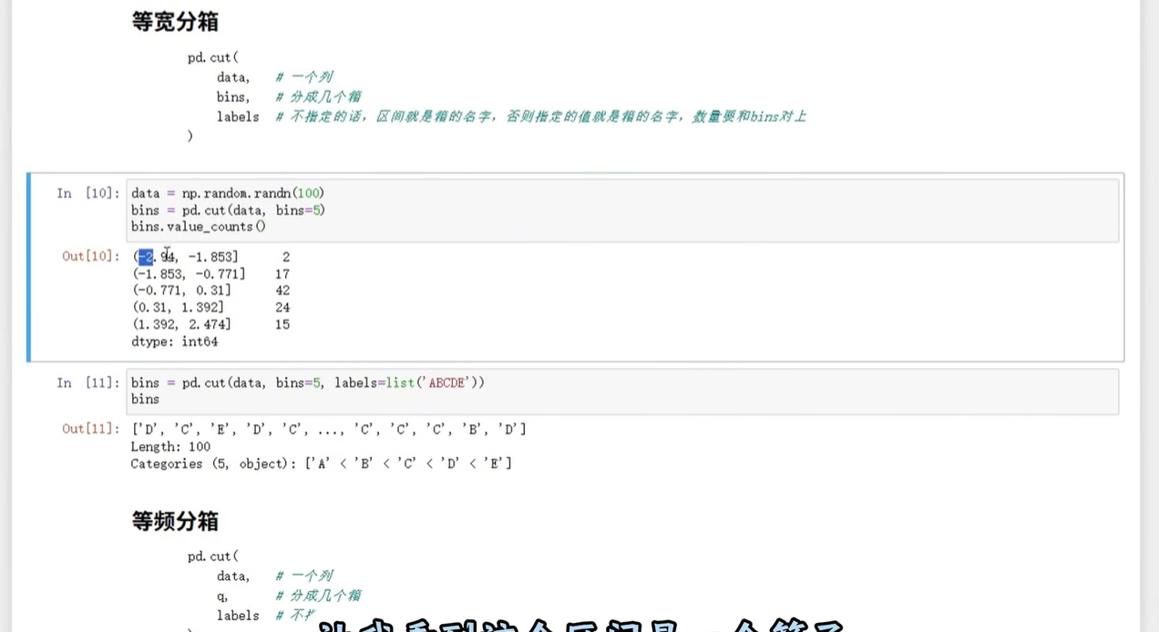Click the In [10] code cell input
This screenshot has width=1159, height=632.
622,210
